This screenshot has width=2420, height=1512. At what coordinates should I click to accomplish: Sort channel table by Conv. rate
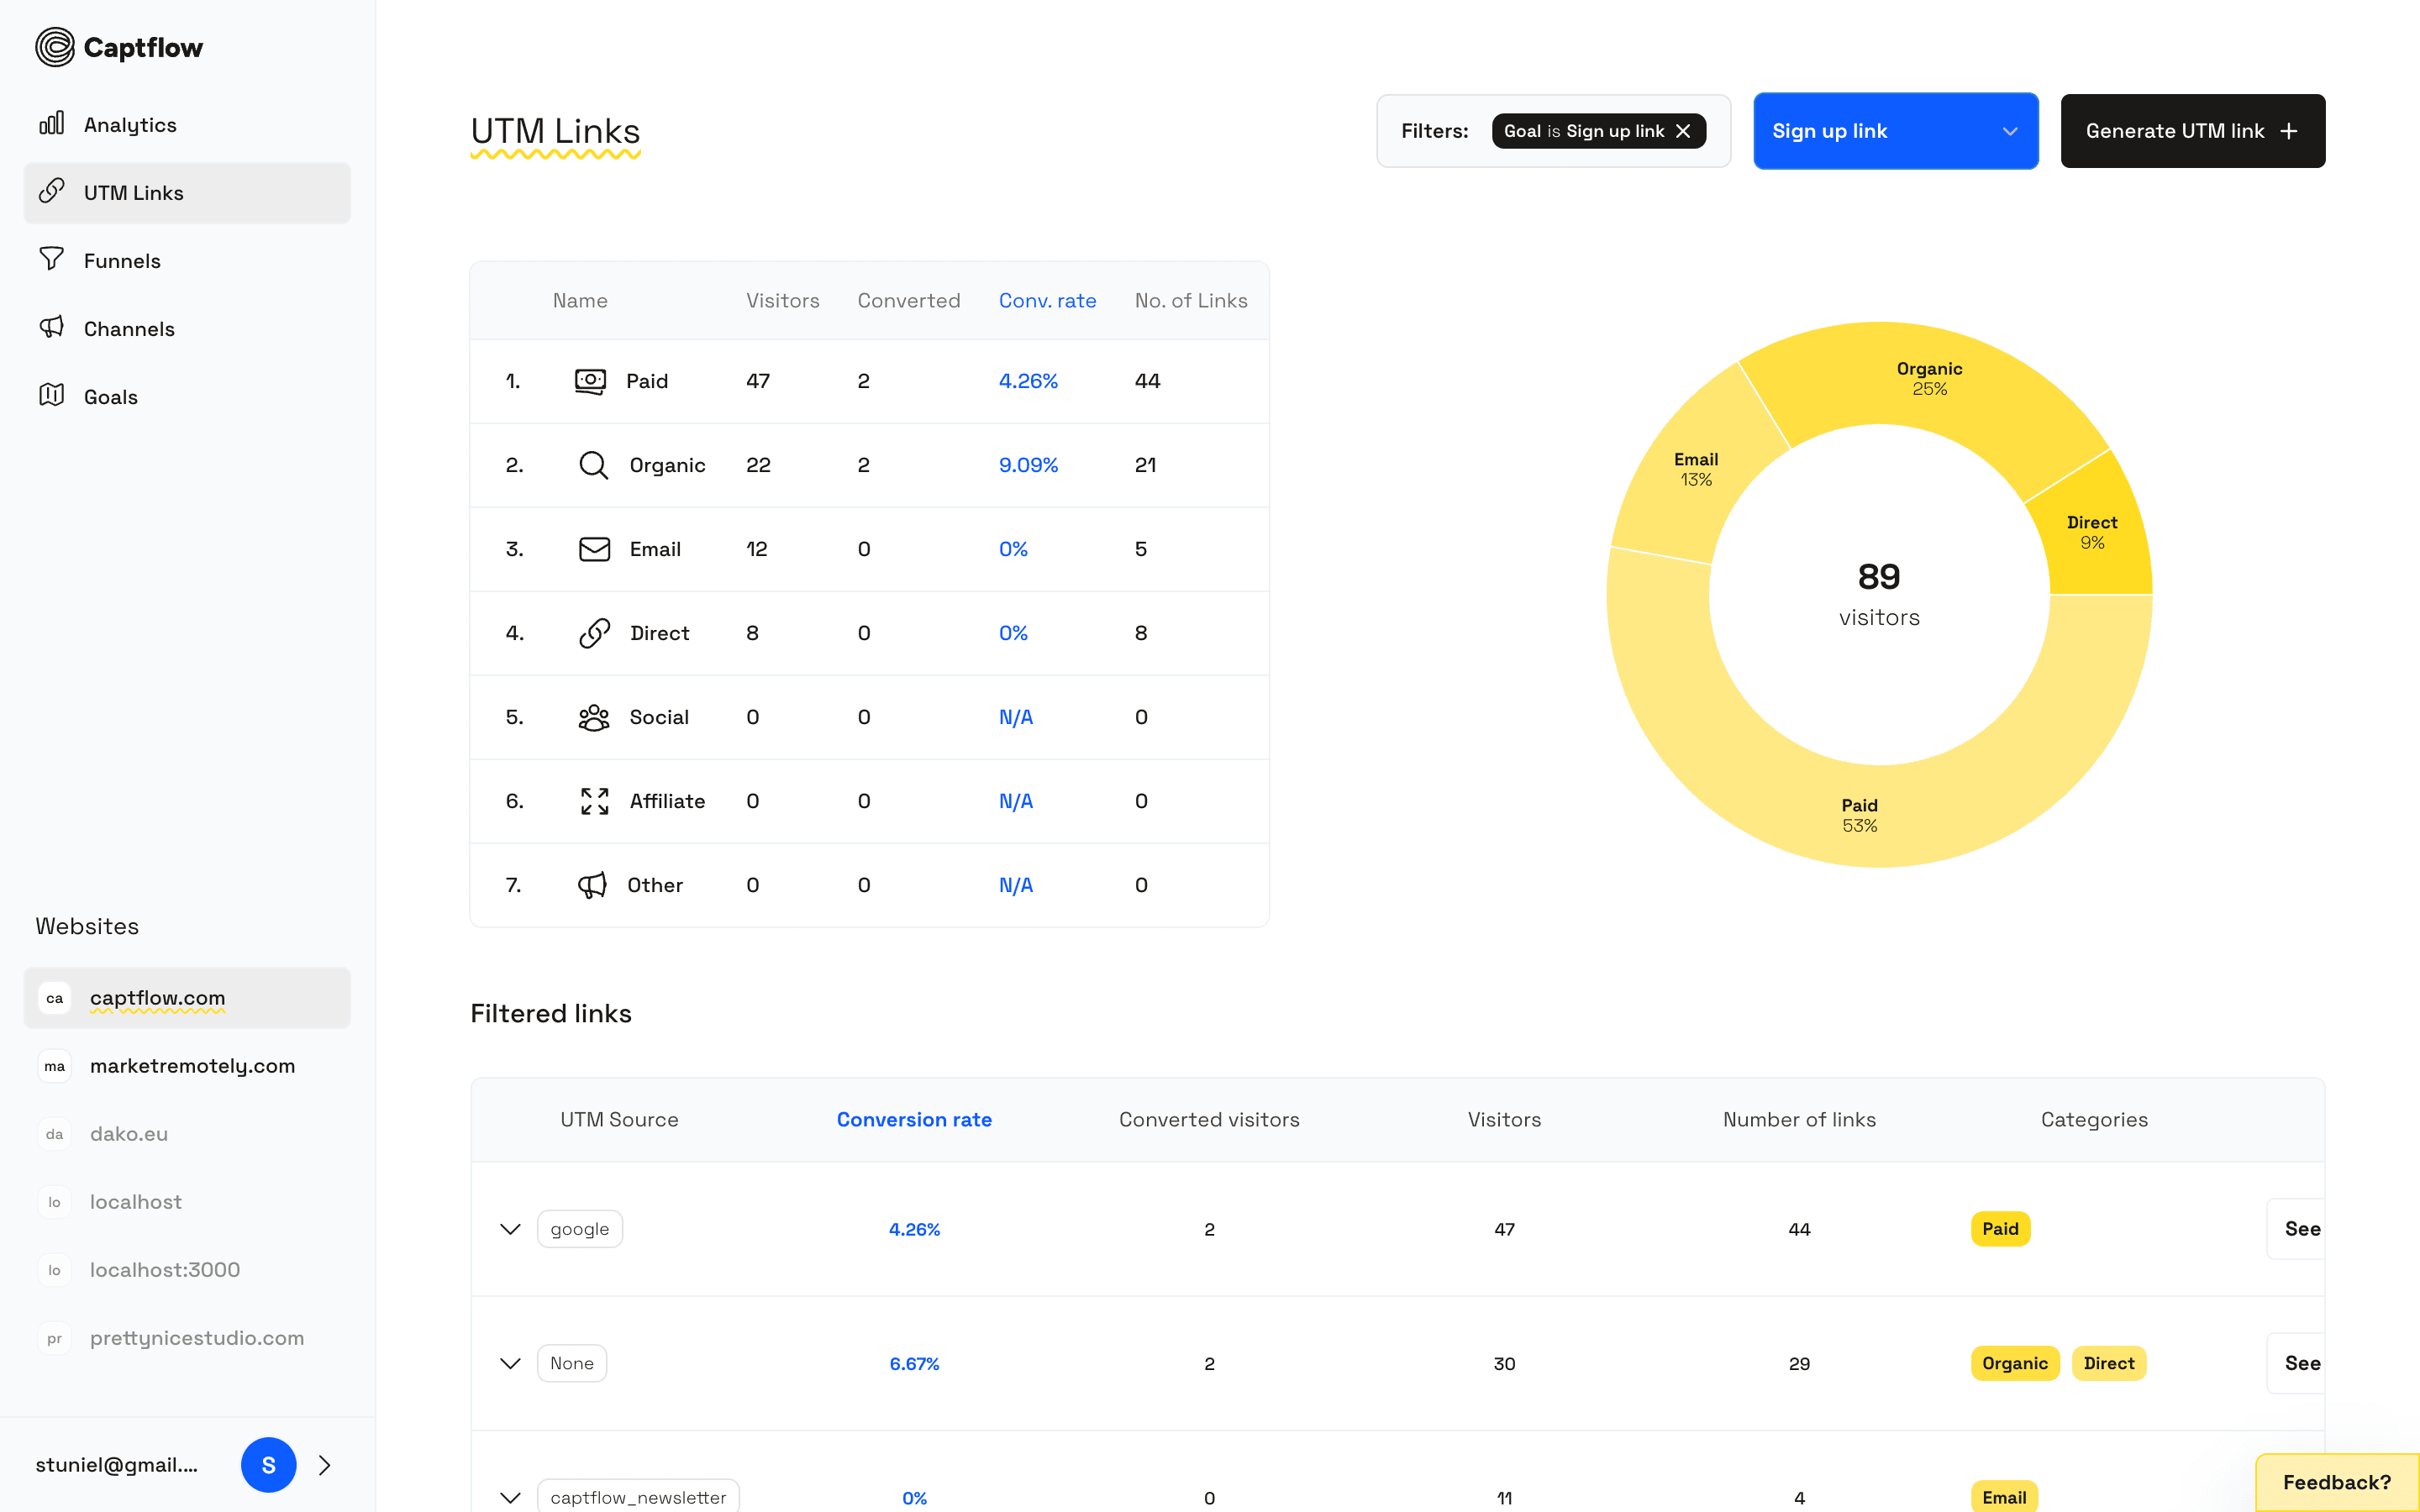click(1047, 301)
